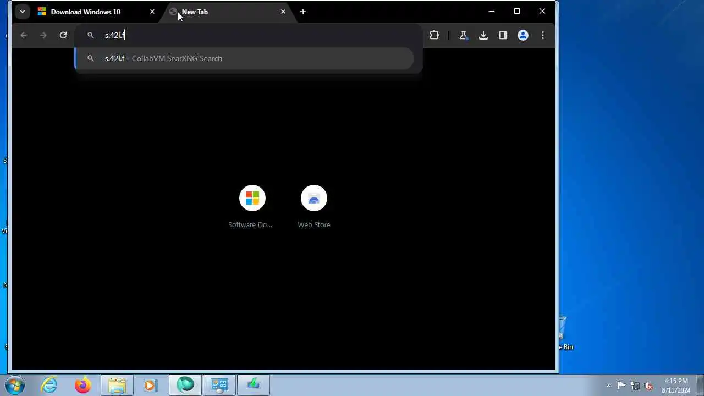Open the network tray icon
The image size is (704, 396).
pos(635,386)
